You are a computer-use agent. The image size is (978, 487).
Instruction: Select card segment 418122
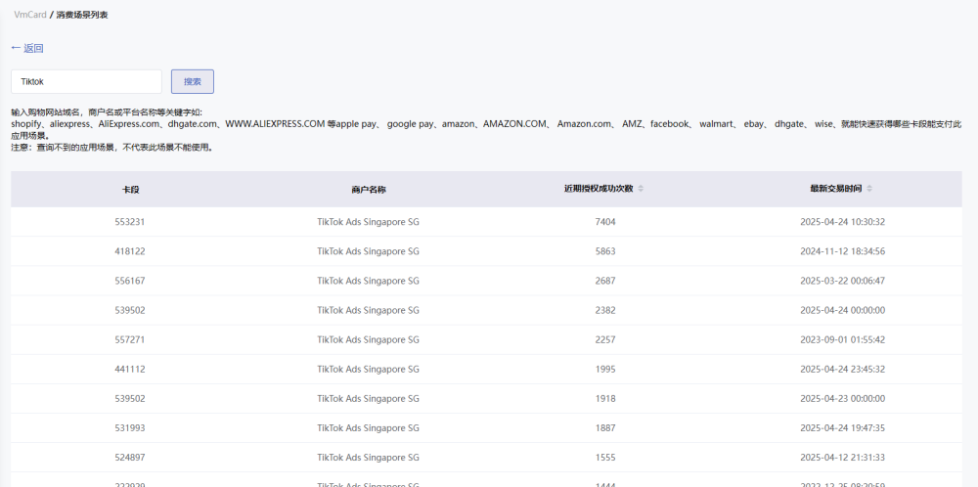tap(130, 251)
